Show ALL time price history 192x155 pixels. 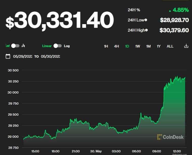[170, 46]
